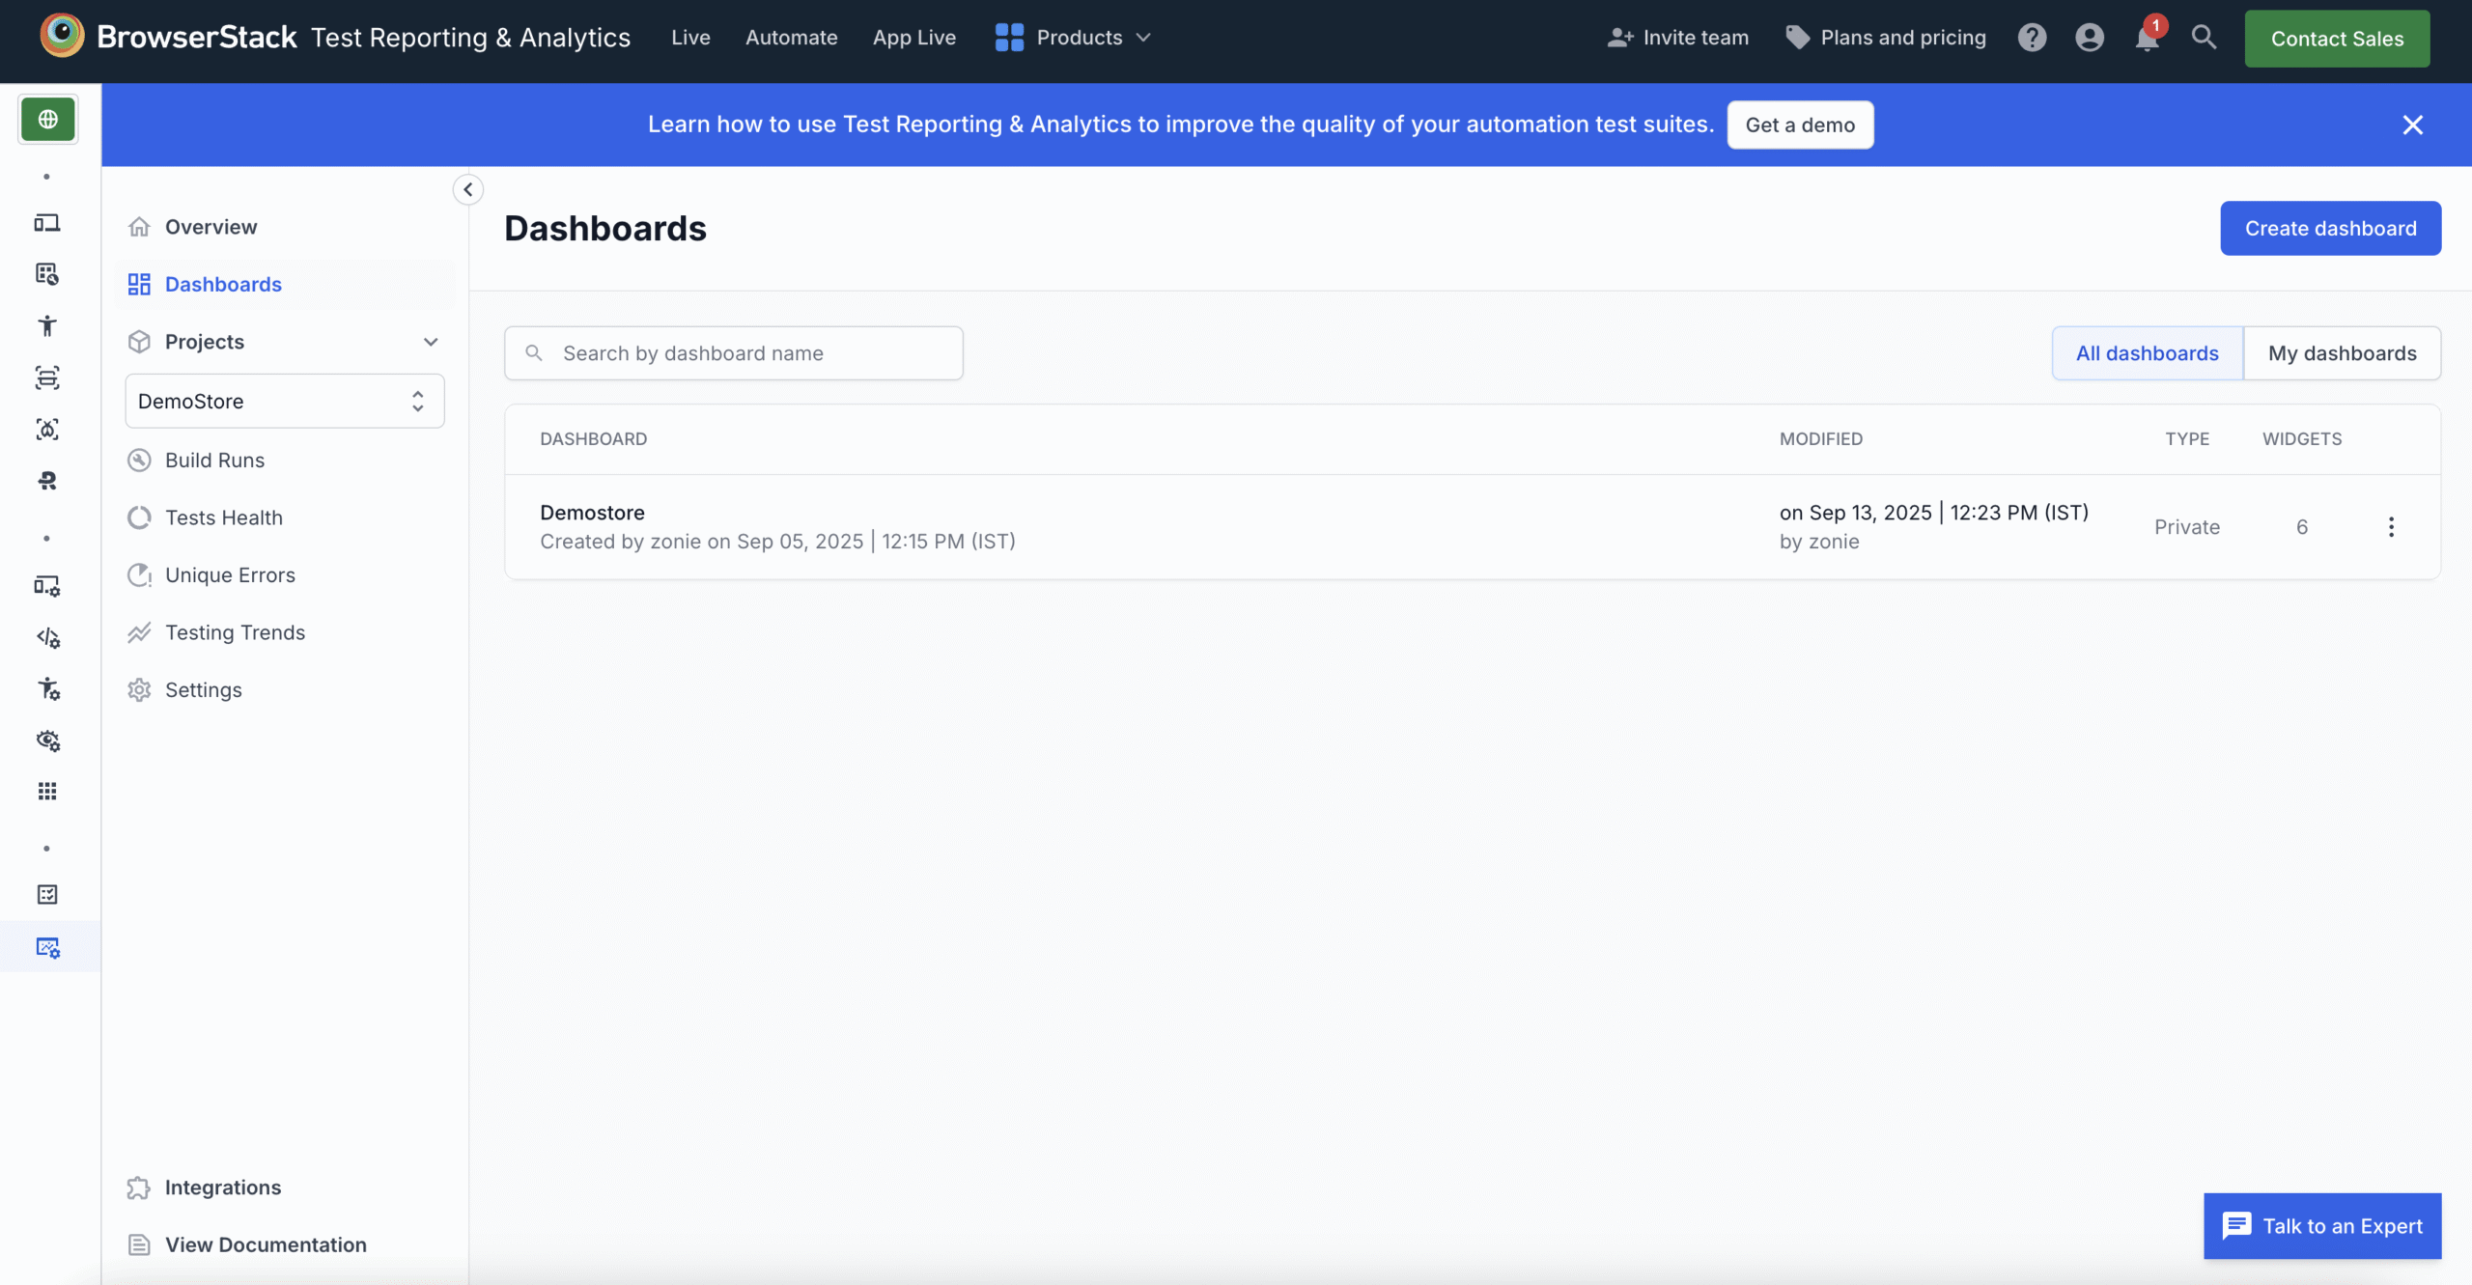Click the notifications bell icon
This screenshot has height=1285, width=2472.
pos(2146,38)
